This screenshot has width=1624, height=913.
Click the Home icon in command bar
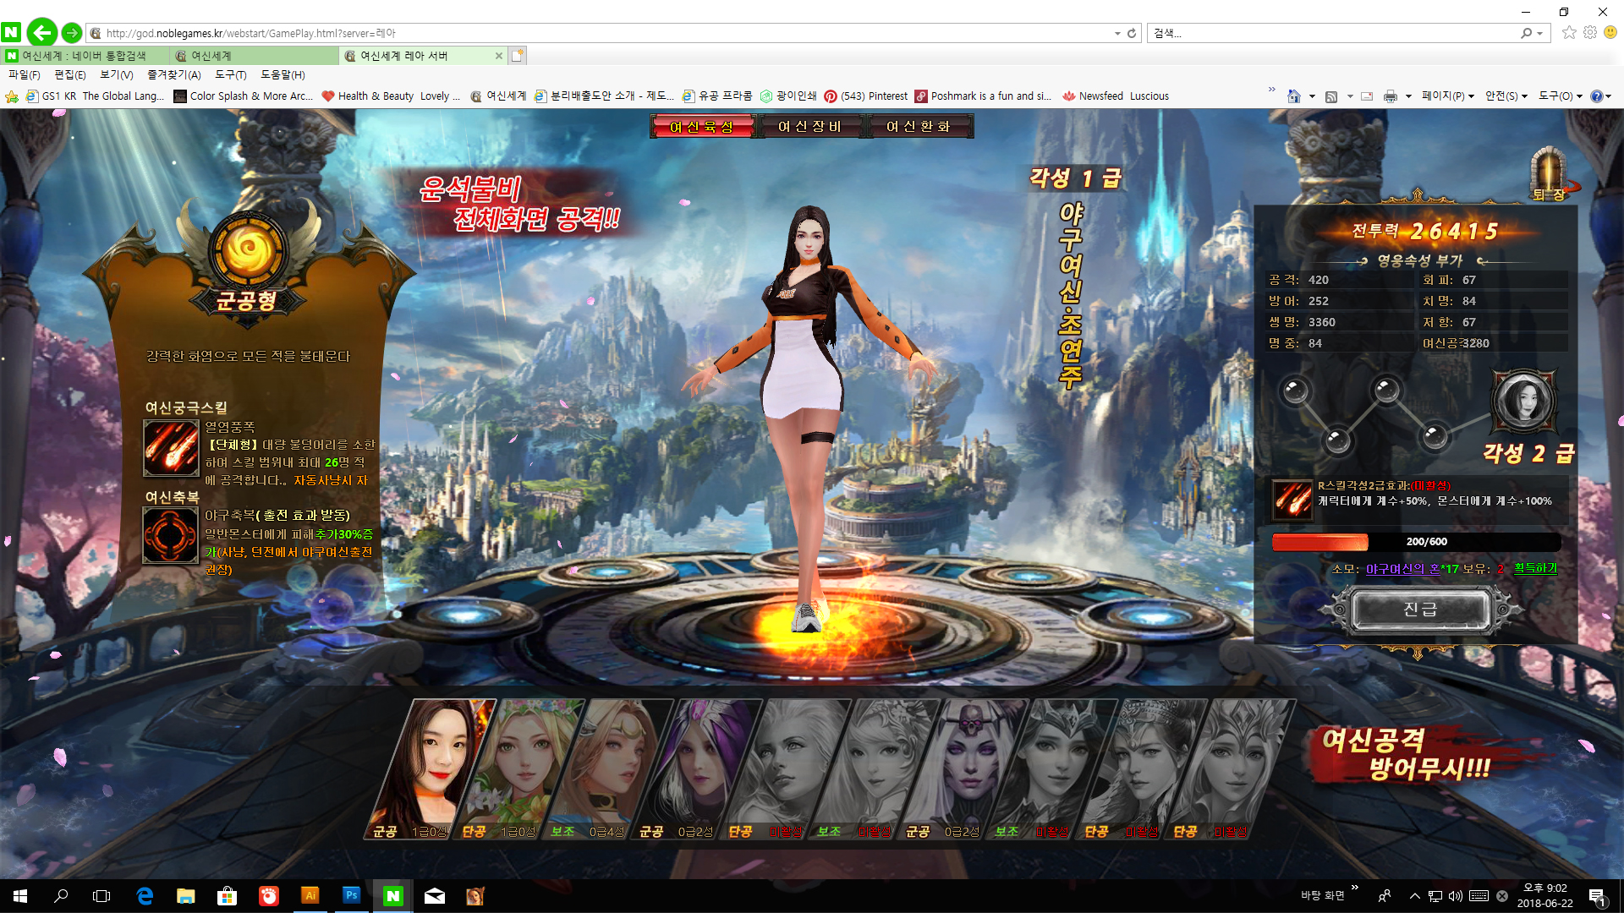1293,96
